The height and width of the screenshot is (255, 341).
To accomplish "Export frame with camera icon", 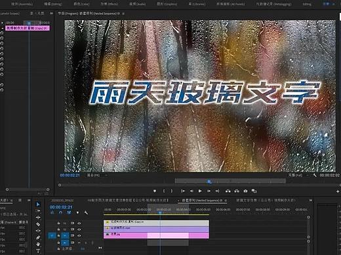I will [245, 191].
